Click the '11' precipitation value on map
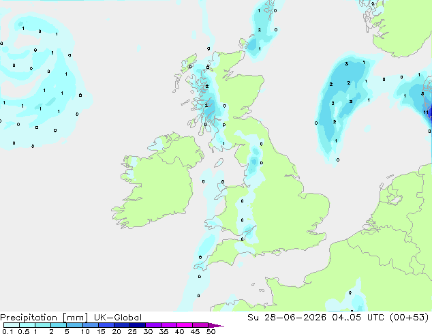 [x=426, y=112]
